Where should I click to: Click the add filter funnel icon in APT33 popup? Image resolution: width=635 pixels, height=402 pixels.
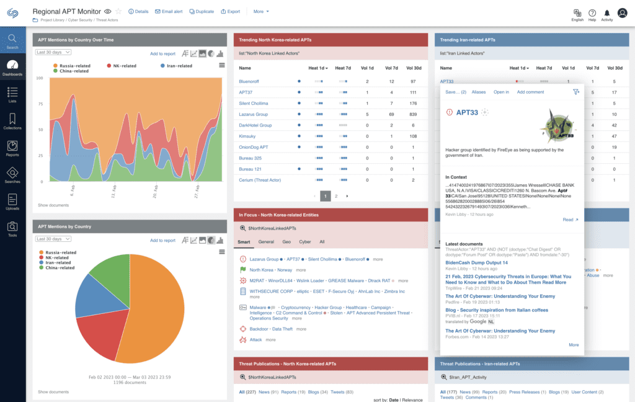tap(576, 92)
